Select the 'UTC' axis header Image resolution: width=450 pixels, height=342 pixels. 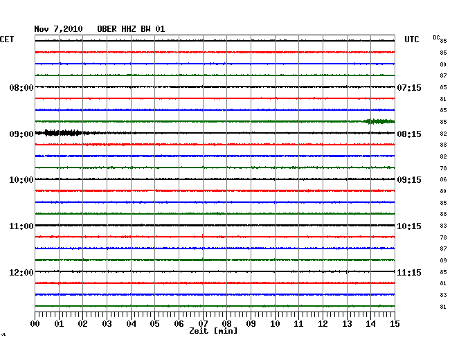[x=411, y=39]
